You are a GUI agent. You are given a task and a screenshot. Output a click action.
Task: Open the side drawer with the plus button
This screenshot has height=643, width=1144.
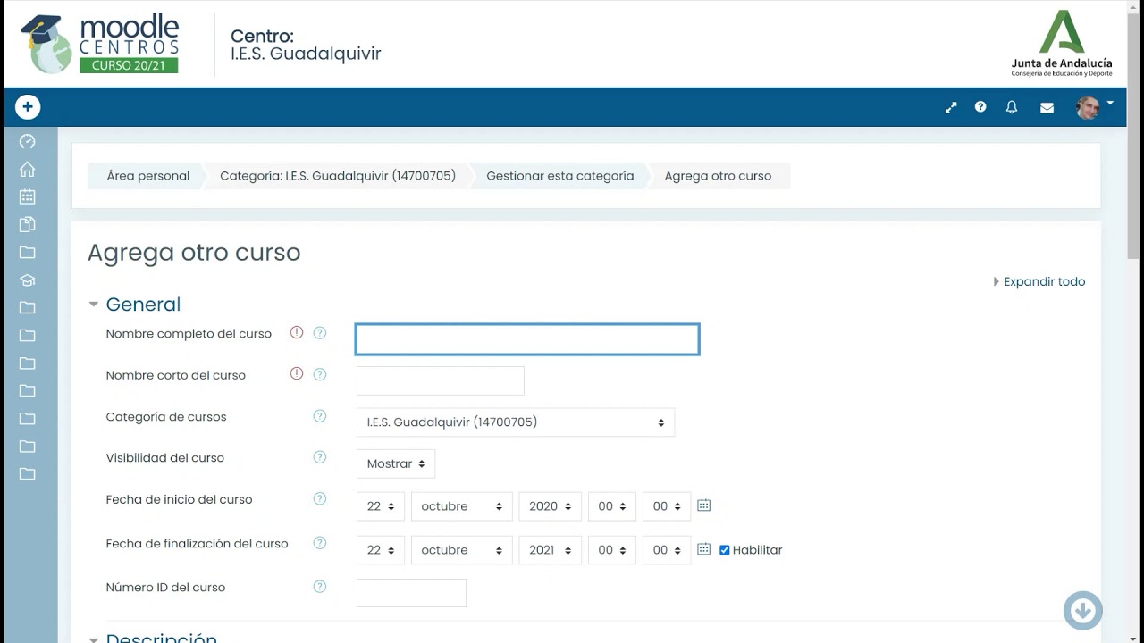point(28,107)
